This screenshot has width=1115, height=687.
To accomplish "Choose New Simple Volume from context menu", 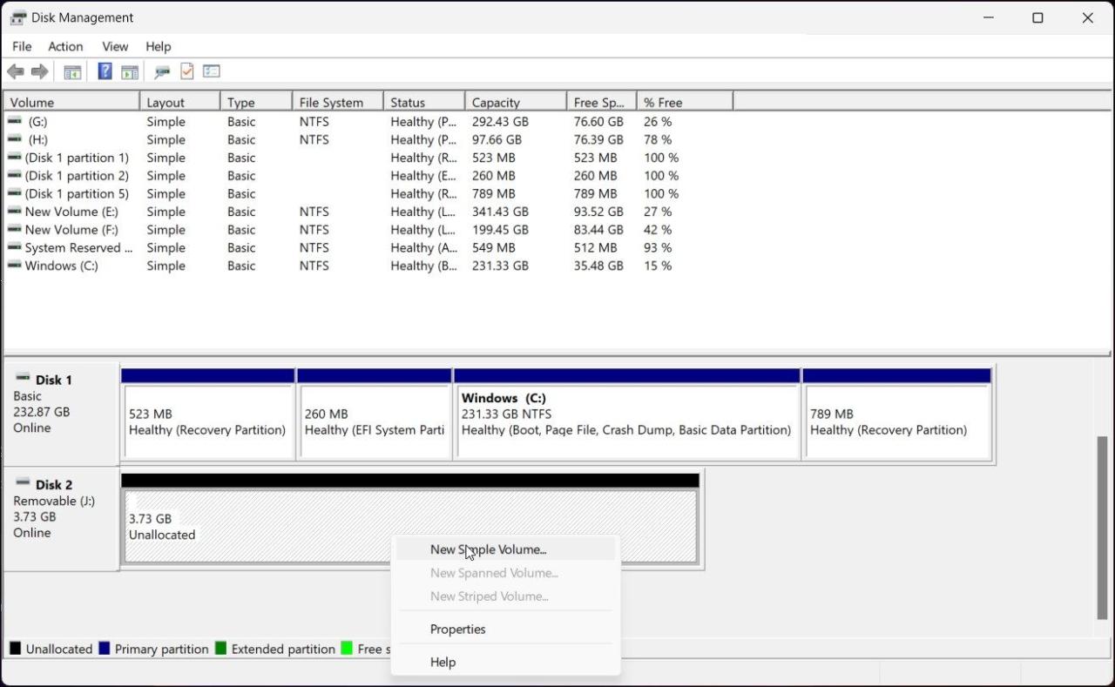I will (505, 549).
